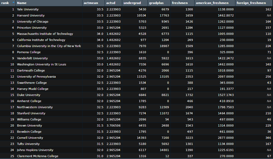Click Claremont McKenna's actmean value 31.0
The image size is (273, 159).
tap(100, 156)
